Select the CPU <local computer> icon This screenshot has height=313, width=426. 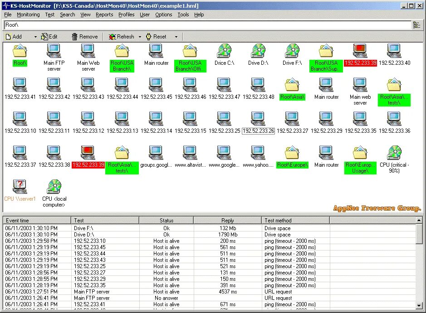tap(54, 187)
